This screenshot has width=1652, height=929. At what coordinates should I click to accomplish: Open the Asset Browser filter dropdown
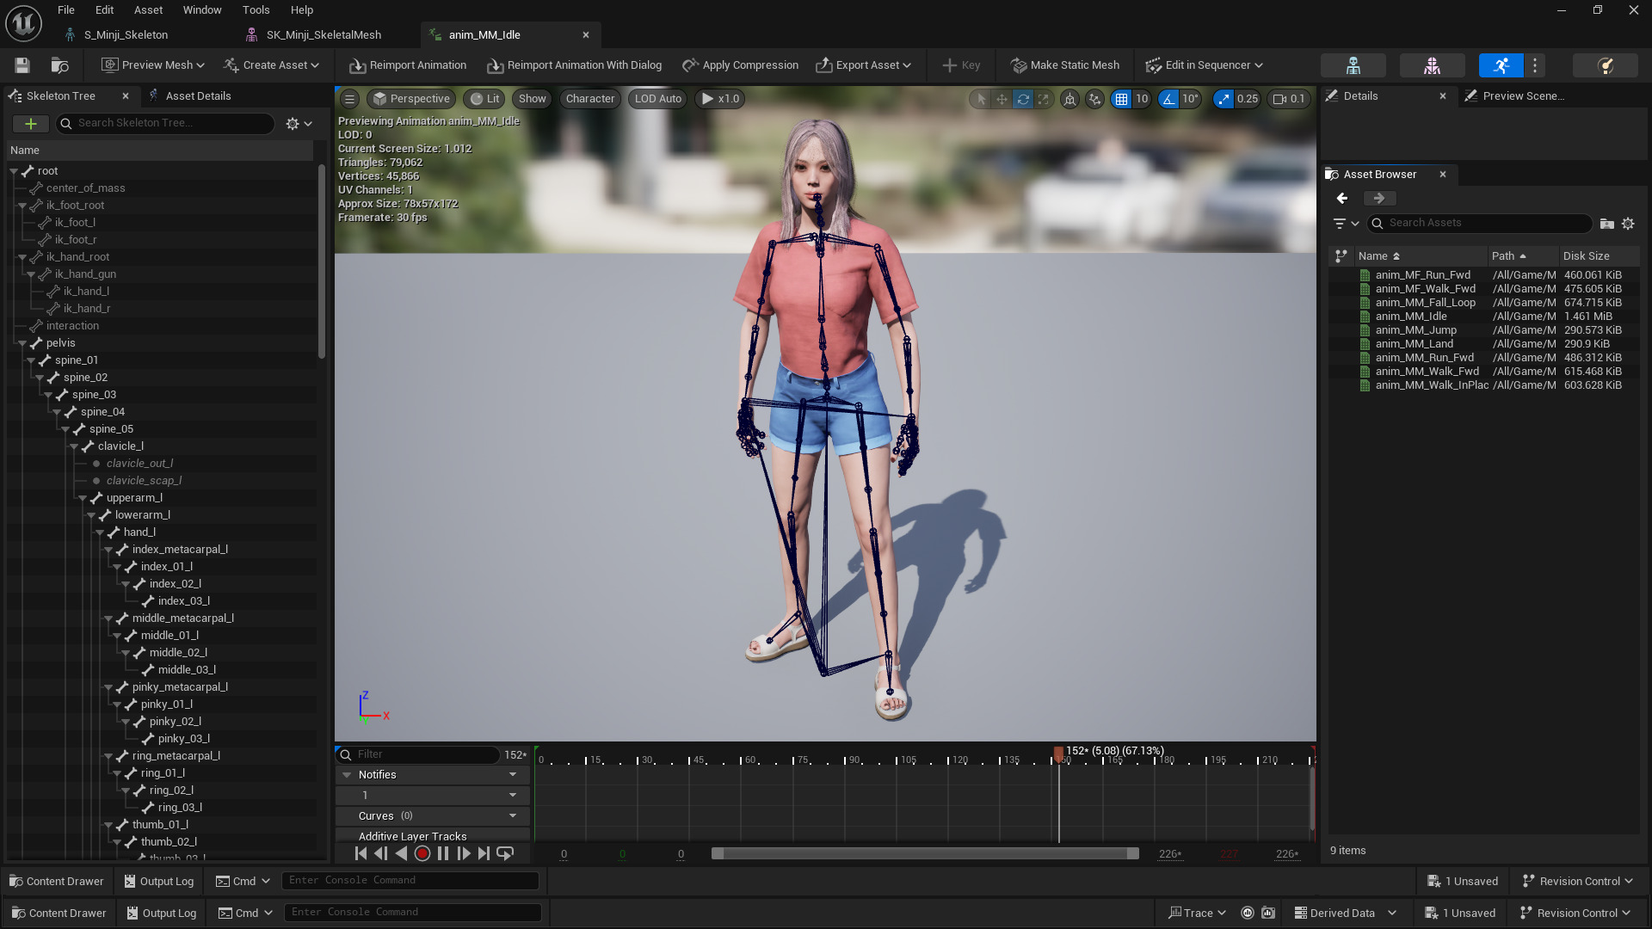[x=1346, y=224]
